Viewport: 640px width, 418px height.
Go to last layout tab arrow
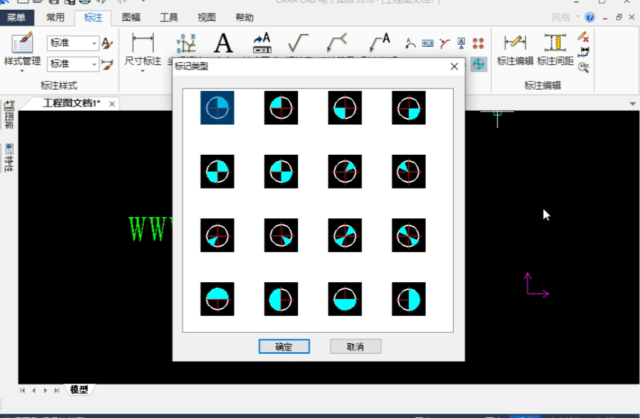coord(57,390)
